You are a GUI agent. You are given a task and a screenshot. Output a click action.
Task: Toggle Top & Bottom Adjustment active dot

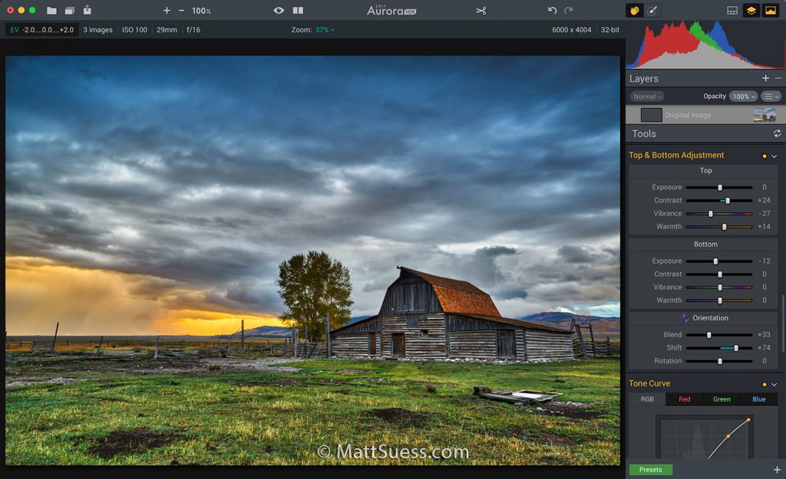click(765, 156)
